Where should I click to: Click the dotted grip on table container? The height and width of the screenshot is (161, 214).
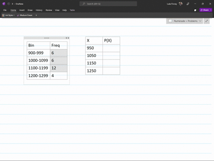tap(46, 38)
